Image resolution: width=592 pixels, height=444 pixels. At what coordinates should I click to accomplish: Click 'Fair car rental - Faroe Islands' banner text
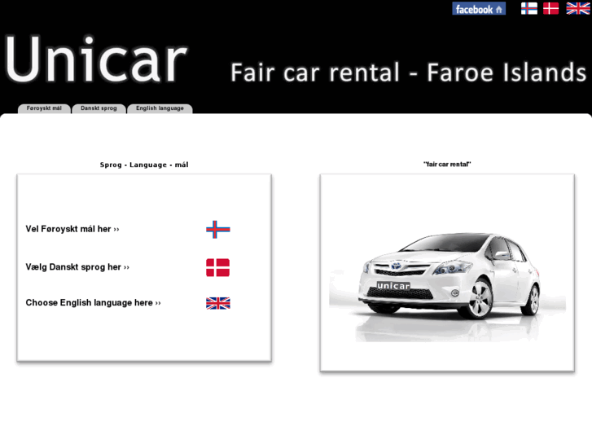(x=408, y=73)
